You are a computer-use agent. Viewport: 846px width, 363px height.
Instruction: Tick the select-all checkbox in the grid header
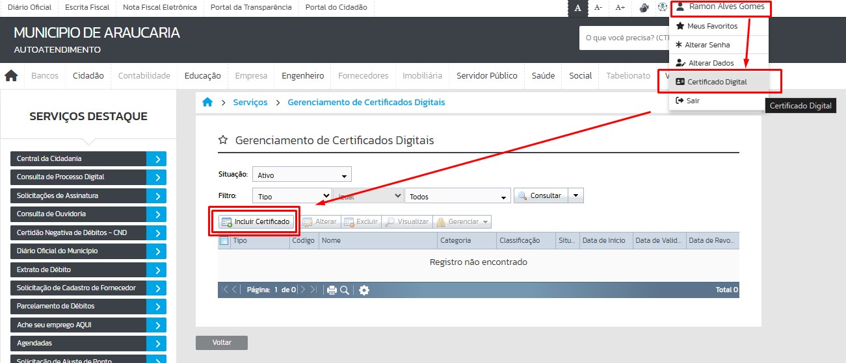click(224, 240)
